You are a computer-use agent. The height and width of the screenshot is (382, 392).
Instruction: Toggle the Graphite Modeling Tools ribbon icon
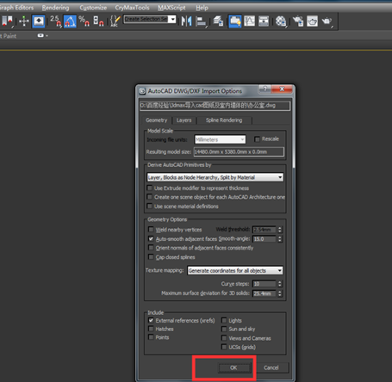pos(234,22)
